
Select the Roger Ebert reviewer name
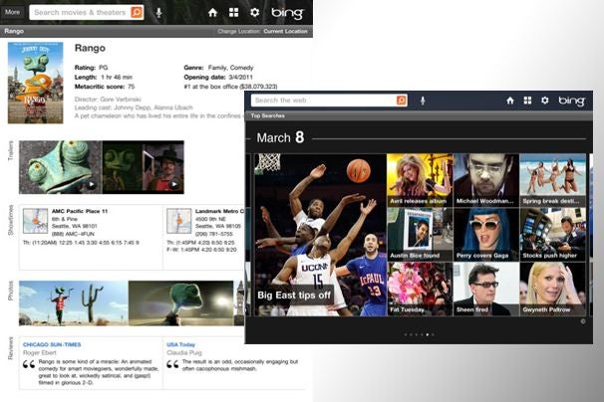coord(39,353)
